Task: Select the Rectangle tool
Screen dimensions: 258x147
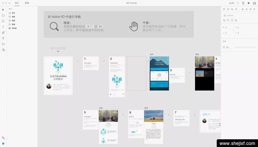Action: (3, 15)
